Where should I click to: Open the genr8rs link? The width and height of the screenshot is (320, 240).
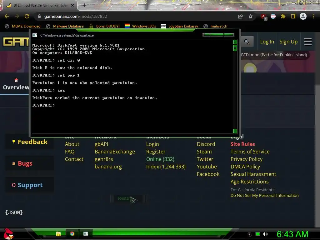point(104,159)
